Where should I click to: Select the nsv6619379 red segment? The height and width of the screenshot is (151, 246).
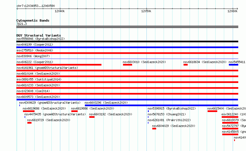pos(230,123)
